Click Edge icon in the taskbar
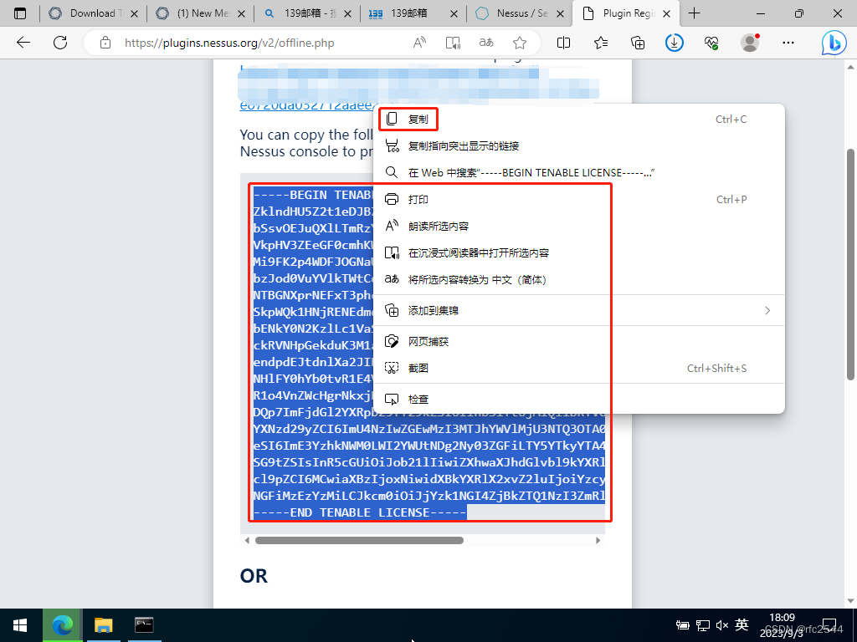This screenshot has height=642, width=857. coord(62,625)
